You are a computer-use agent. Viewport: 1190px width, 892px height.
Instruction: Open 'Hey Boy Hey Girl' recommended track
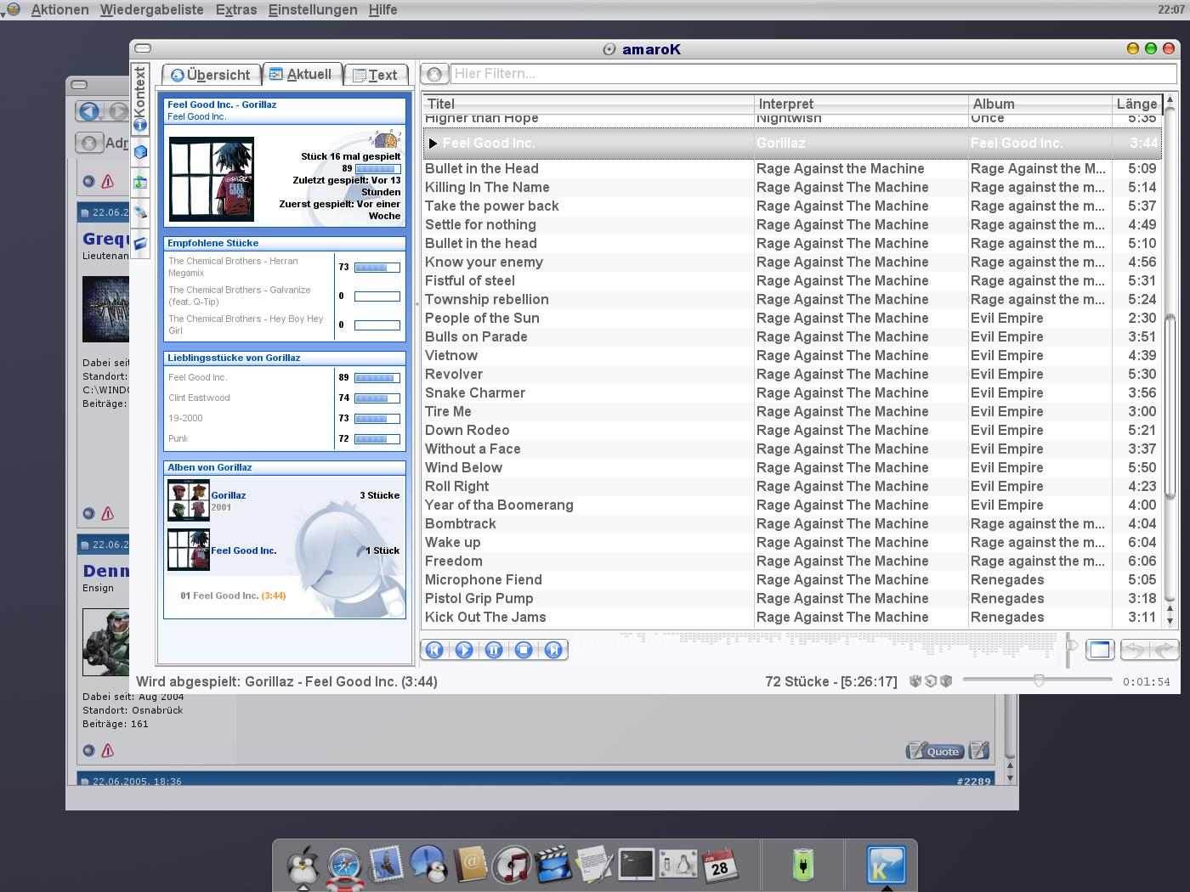pyautogui.click(x=246, y=325)
